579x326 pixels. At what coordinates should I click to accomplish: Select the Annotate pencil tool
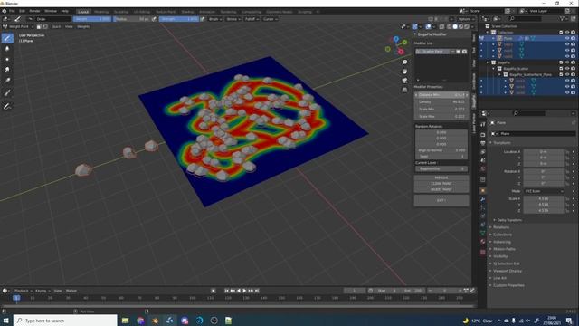tap(7, 107)
